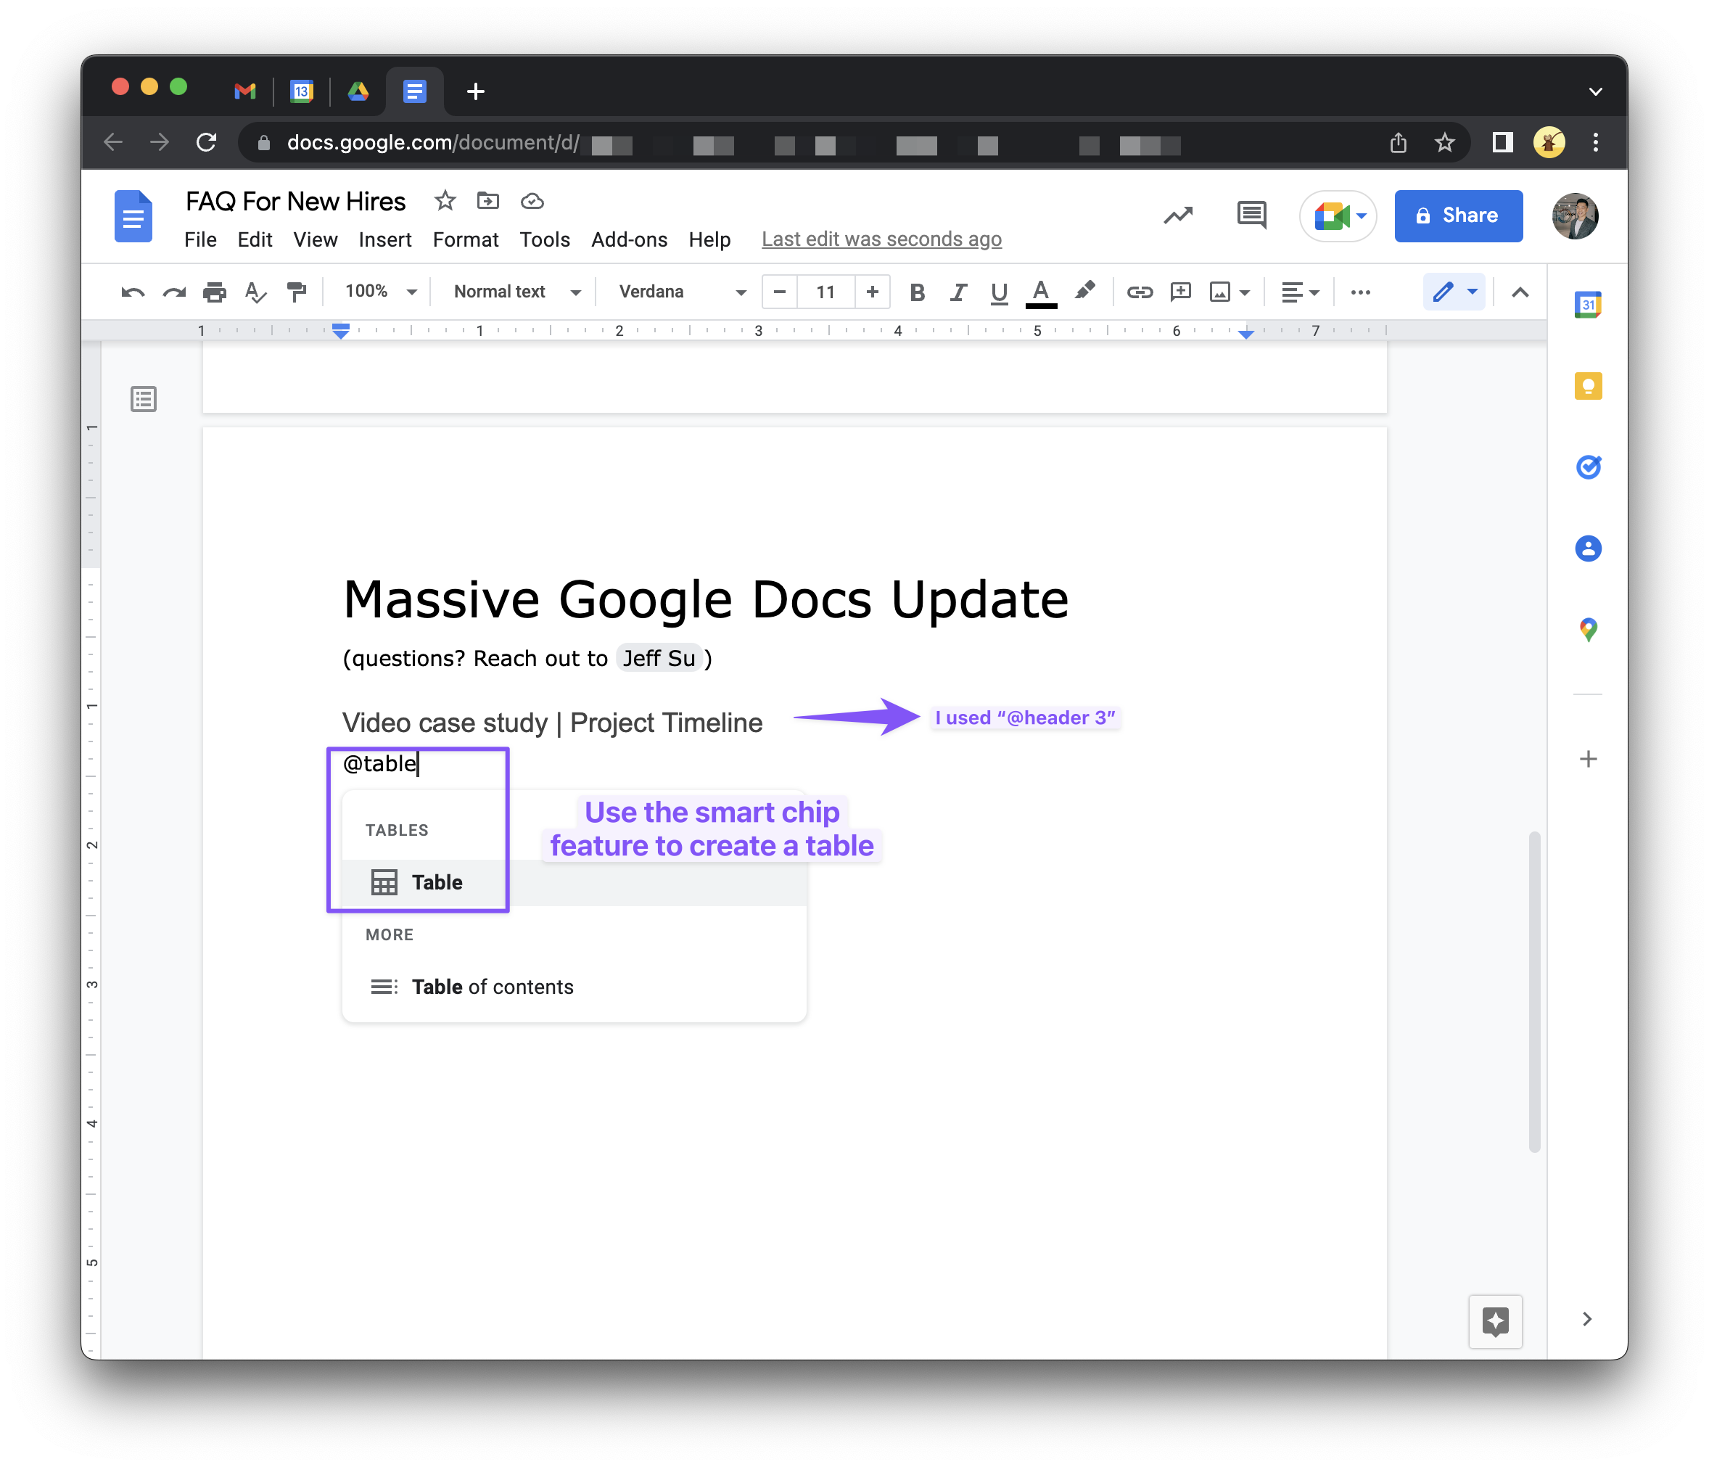Open Contacts in the side panel
Viewport: 1709px width, 1467px height.
[x=1588, y=548]
